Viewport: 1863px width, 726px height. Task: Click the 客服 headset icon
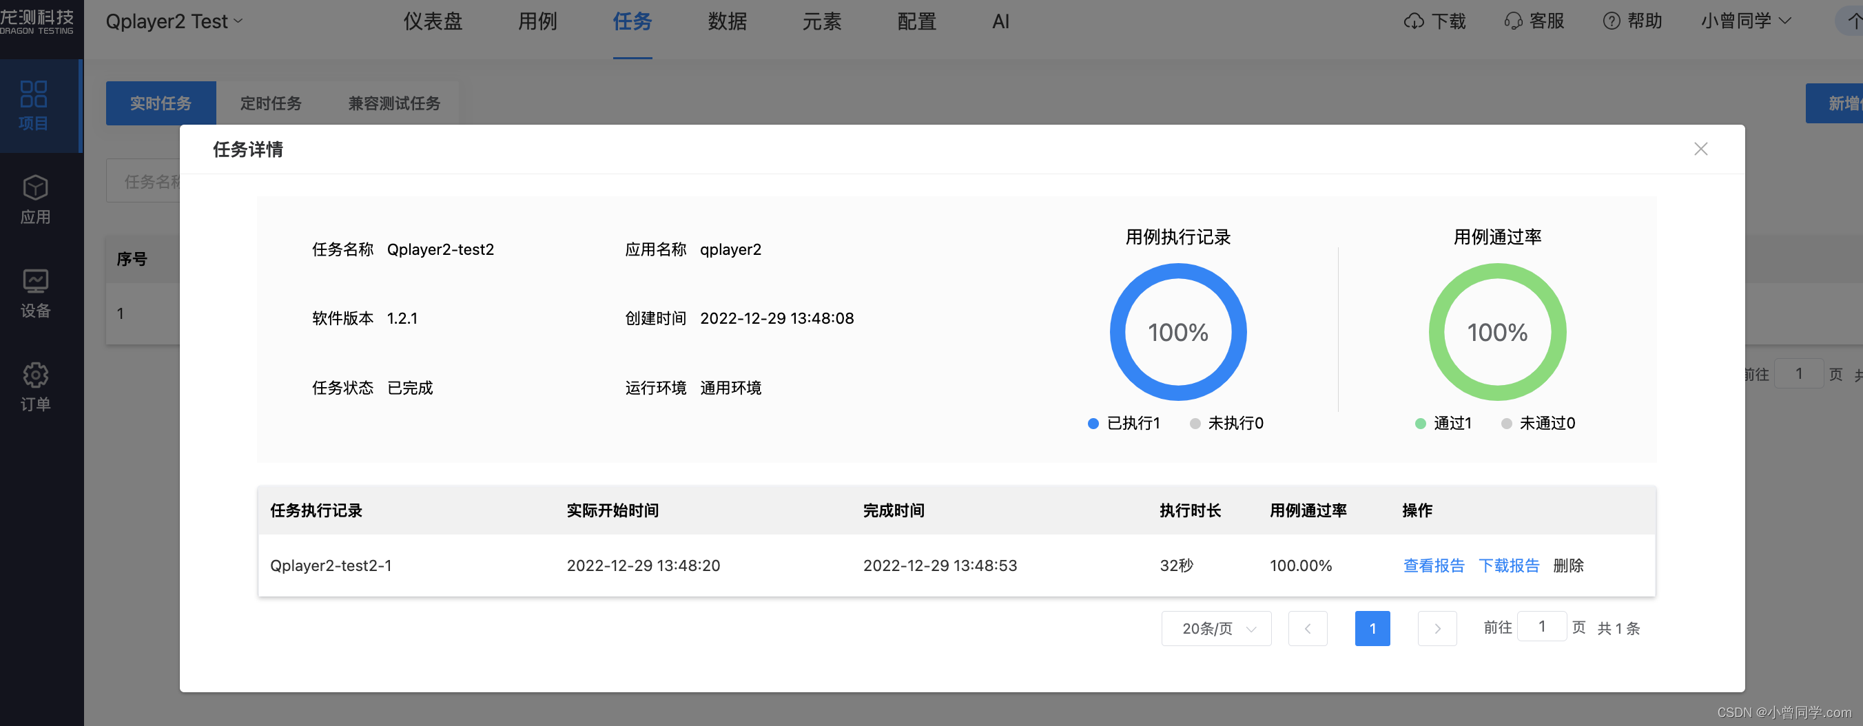click(1513, 21)
